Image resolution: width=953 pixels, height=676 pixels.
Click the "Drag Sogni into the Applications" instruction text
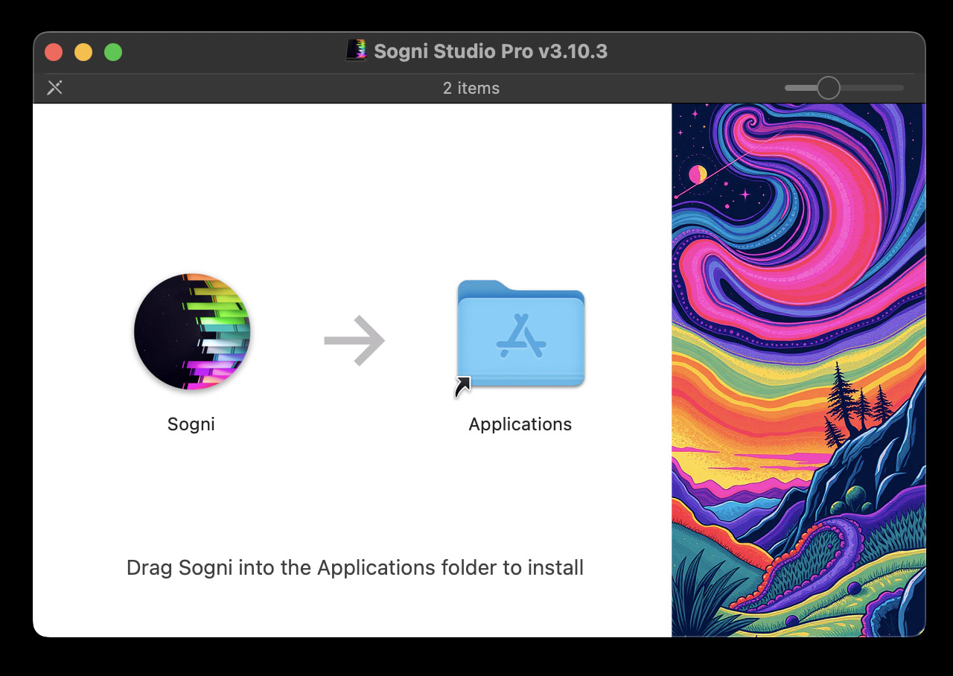[x=354, y=567]
